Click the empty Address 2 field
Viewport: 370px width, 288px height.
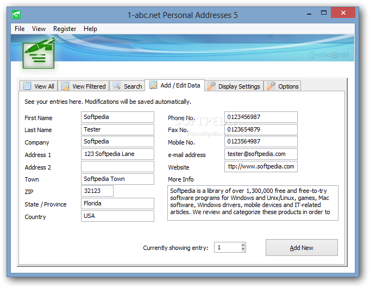click(x=117, y=167)
